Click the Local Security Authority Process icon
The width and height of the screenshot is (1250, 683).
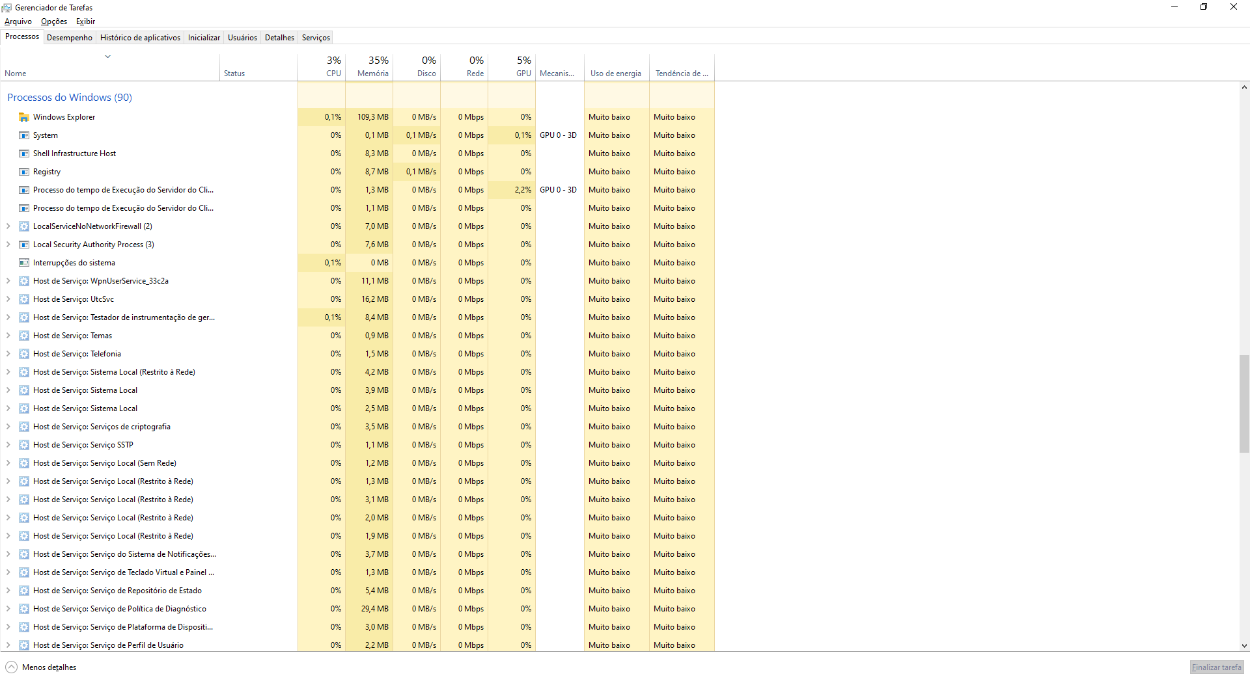click(x=24, y=245)
